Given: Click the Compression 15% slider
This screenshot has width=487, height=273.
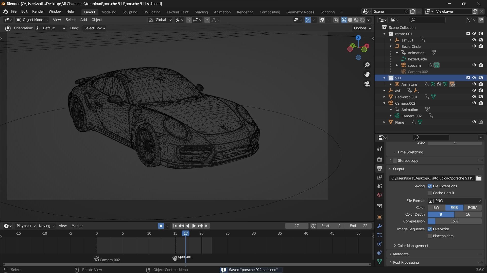Looking at the screenshot, I should tap(455, 221).
